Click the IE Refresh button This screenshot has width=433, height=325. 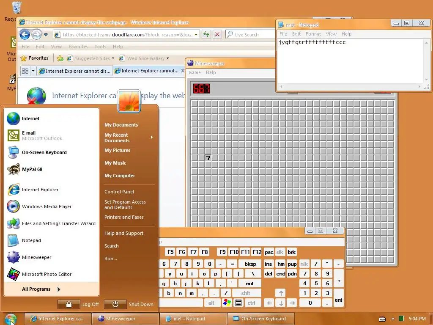tap(206, 35)
